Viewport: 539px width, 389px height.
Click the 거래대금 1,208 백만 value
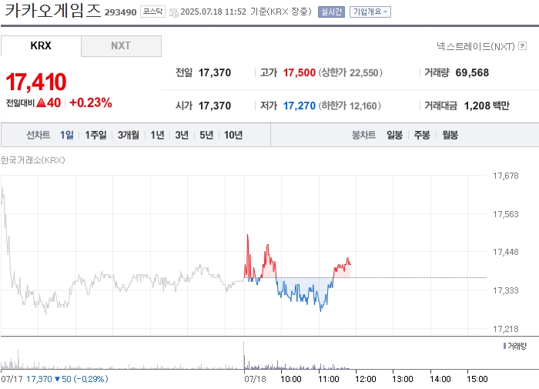tap(487, 106)
